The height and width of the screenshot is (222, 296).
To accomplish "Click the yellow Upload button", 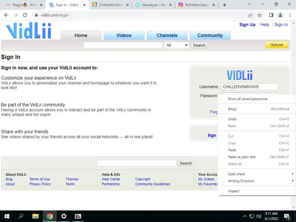I will [x=277, y=45].
